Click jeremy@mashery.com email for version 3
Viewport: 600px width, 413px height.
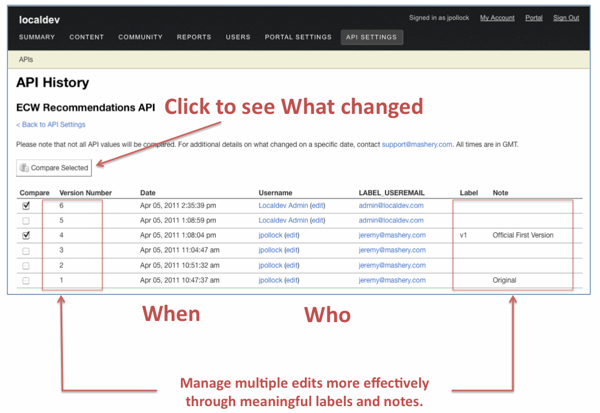(393, 250)
